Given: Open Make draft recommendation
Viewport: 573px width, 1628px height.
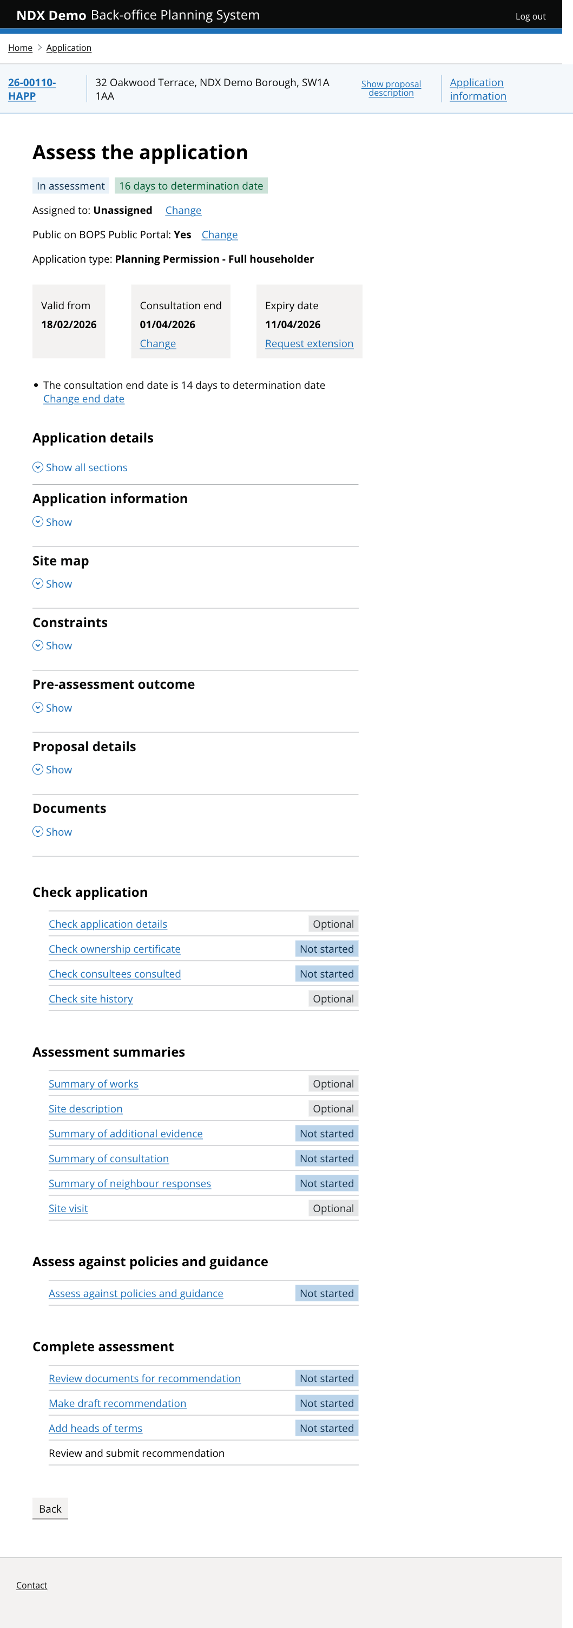Looking at the screenshot, I should click(117, 1403).
